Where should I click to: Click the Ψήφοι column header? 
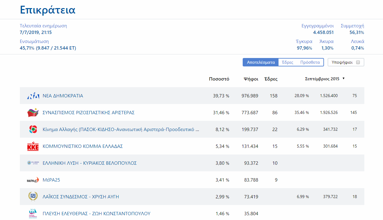[x=251, y=79]
